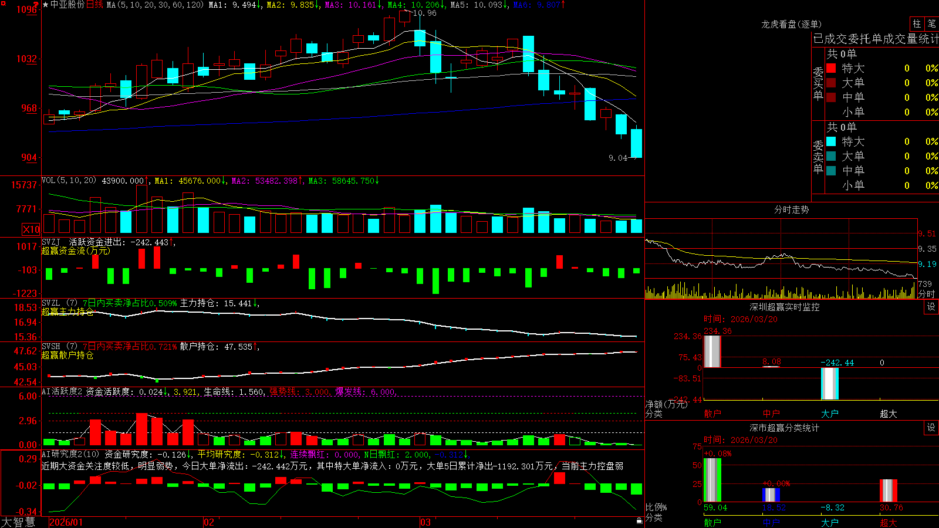Click the red 超大 bar at 30.76
Screen dimensions: 939x528
(x=889, y=491)
